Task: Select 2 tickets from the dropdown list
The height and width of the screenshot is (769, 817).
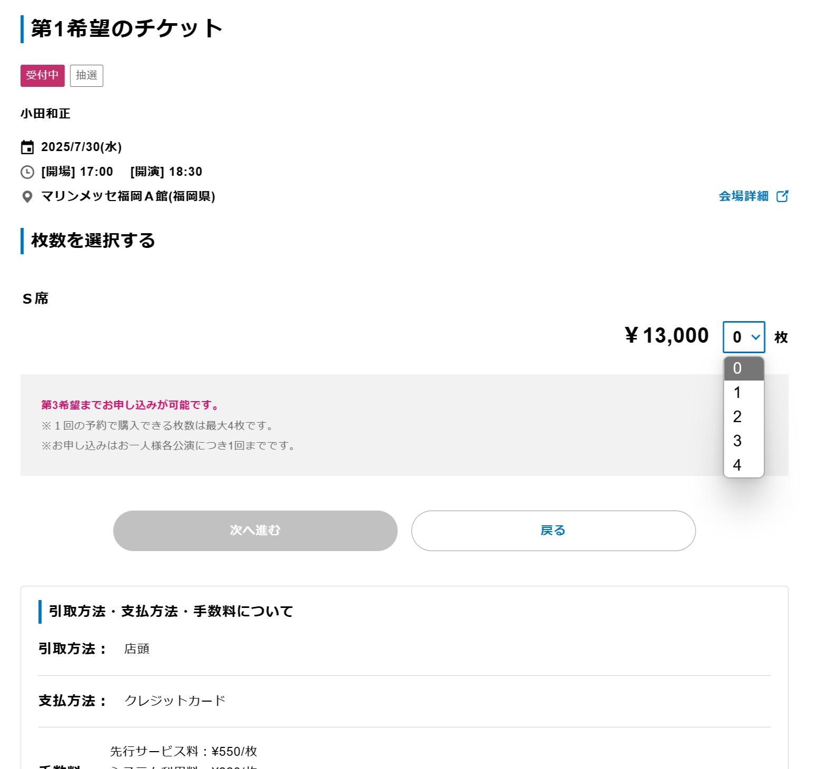Action: point(744,417)
